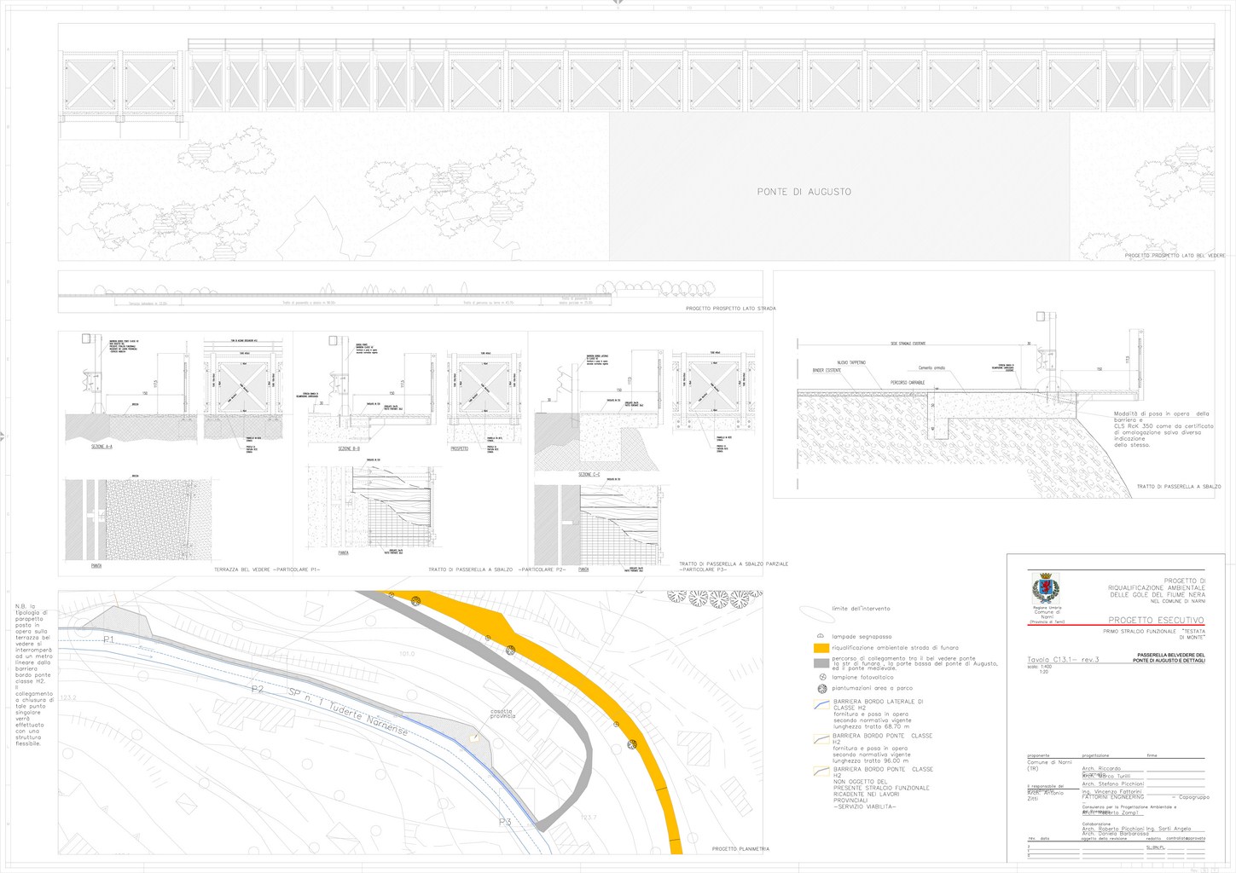Click the FATTORINI ENGINEERING name

point(1113,797)
